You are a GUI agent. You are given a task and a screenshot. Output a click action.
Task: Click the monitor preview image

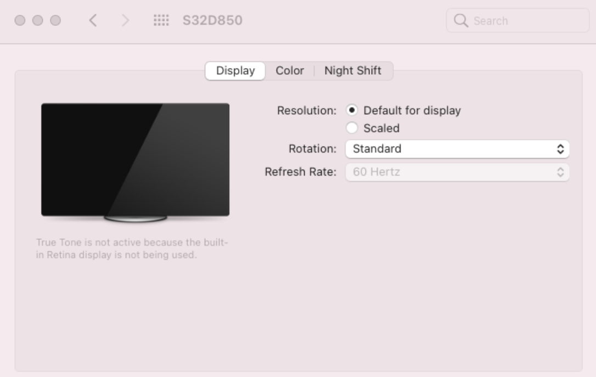[x=136, y=162]
